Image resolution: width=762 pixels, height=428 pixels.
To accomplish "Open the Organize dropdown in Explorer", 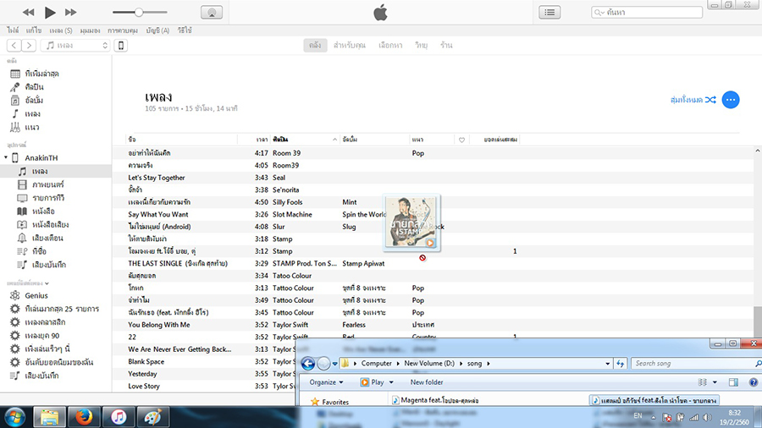I will 326,382.
